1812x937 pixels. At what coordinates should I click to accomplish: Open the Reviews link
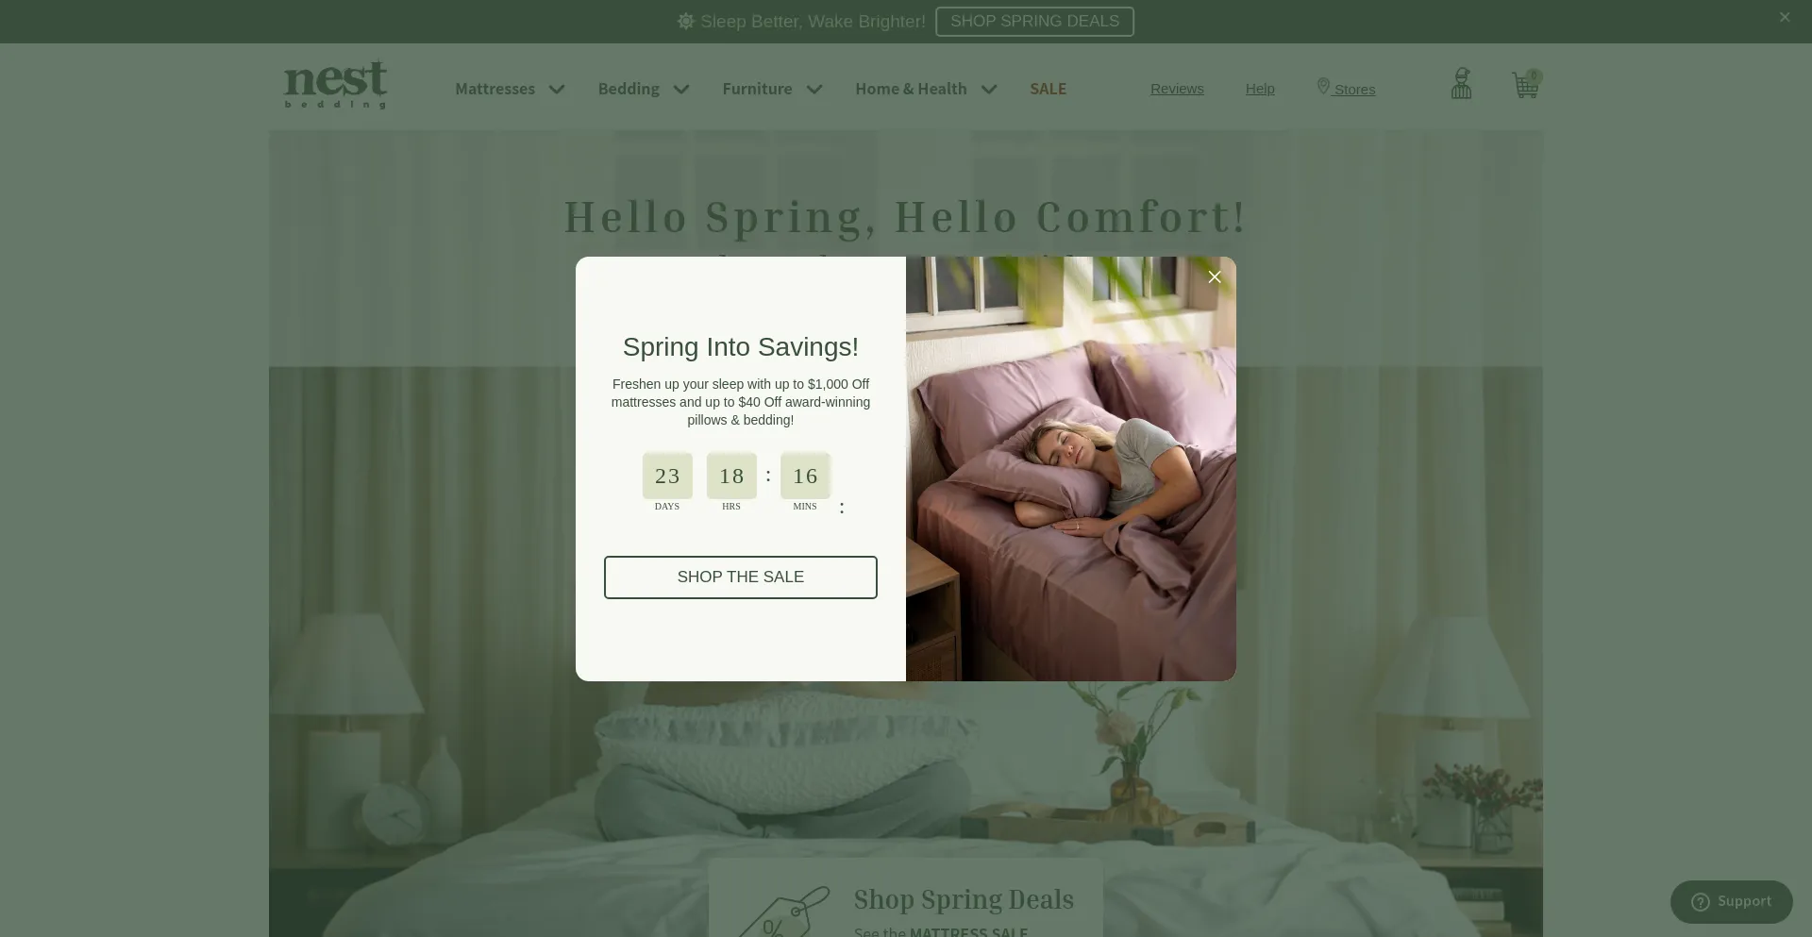1177,89
